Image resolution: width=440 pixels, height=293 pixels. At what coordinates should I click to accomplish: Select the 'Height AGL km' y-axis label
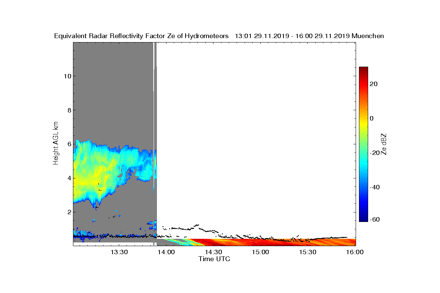pyautogui.click(x=56, y=144)
